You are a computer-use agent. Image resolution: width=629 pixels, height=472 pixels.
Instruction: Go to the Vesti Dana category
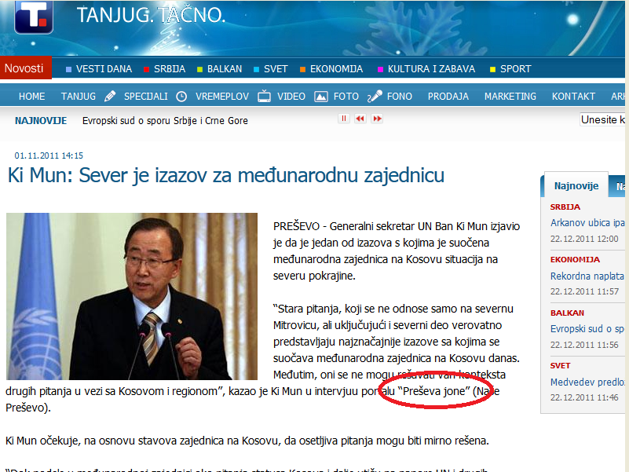pyautogui.click(x=103, y=69)
